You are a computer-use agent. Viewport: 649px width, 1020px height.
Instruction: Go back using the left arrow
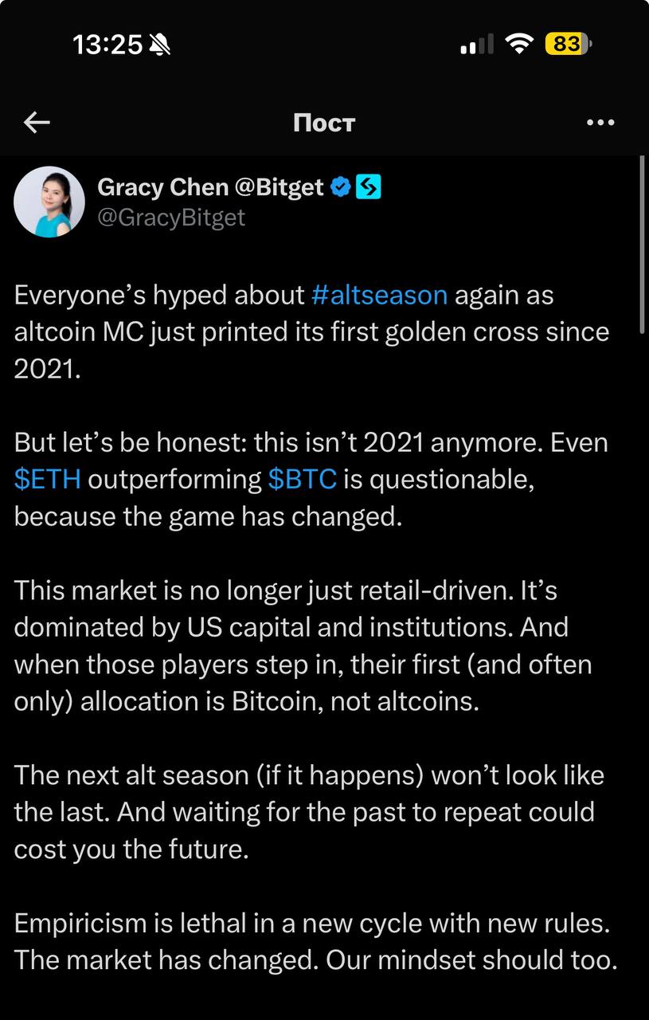[x=37, y=122]
